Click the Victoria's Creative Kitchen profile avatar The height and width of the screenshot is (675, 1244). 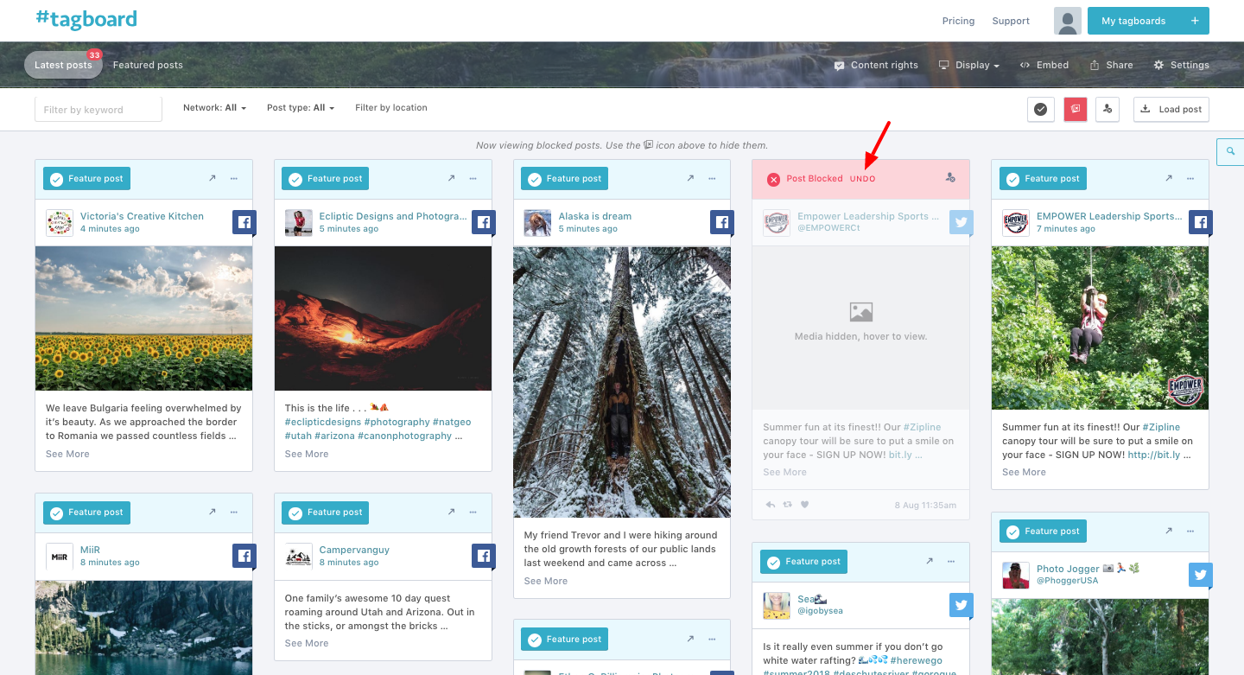pyautogui.click(x=60, y=223)
